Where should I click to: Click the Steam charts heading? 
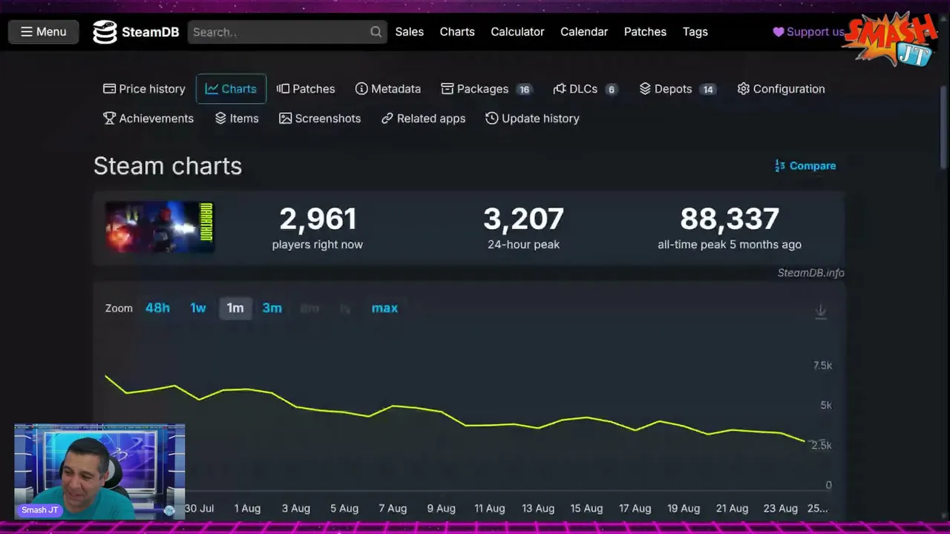(168, 166)
